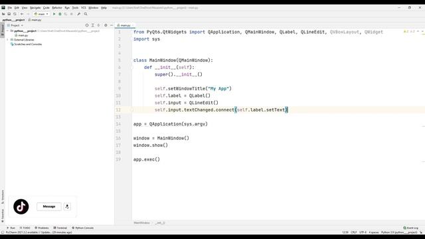
Task: Toggle the Structure tool window side tab
Action: pyautogui.click(x=3, y=197)
